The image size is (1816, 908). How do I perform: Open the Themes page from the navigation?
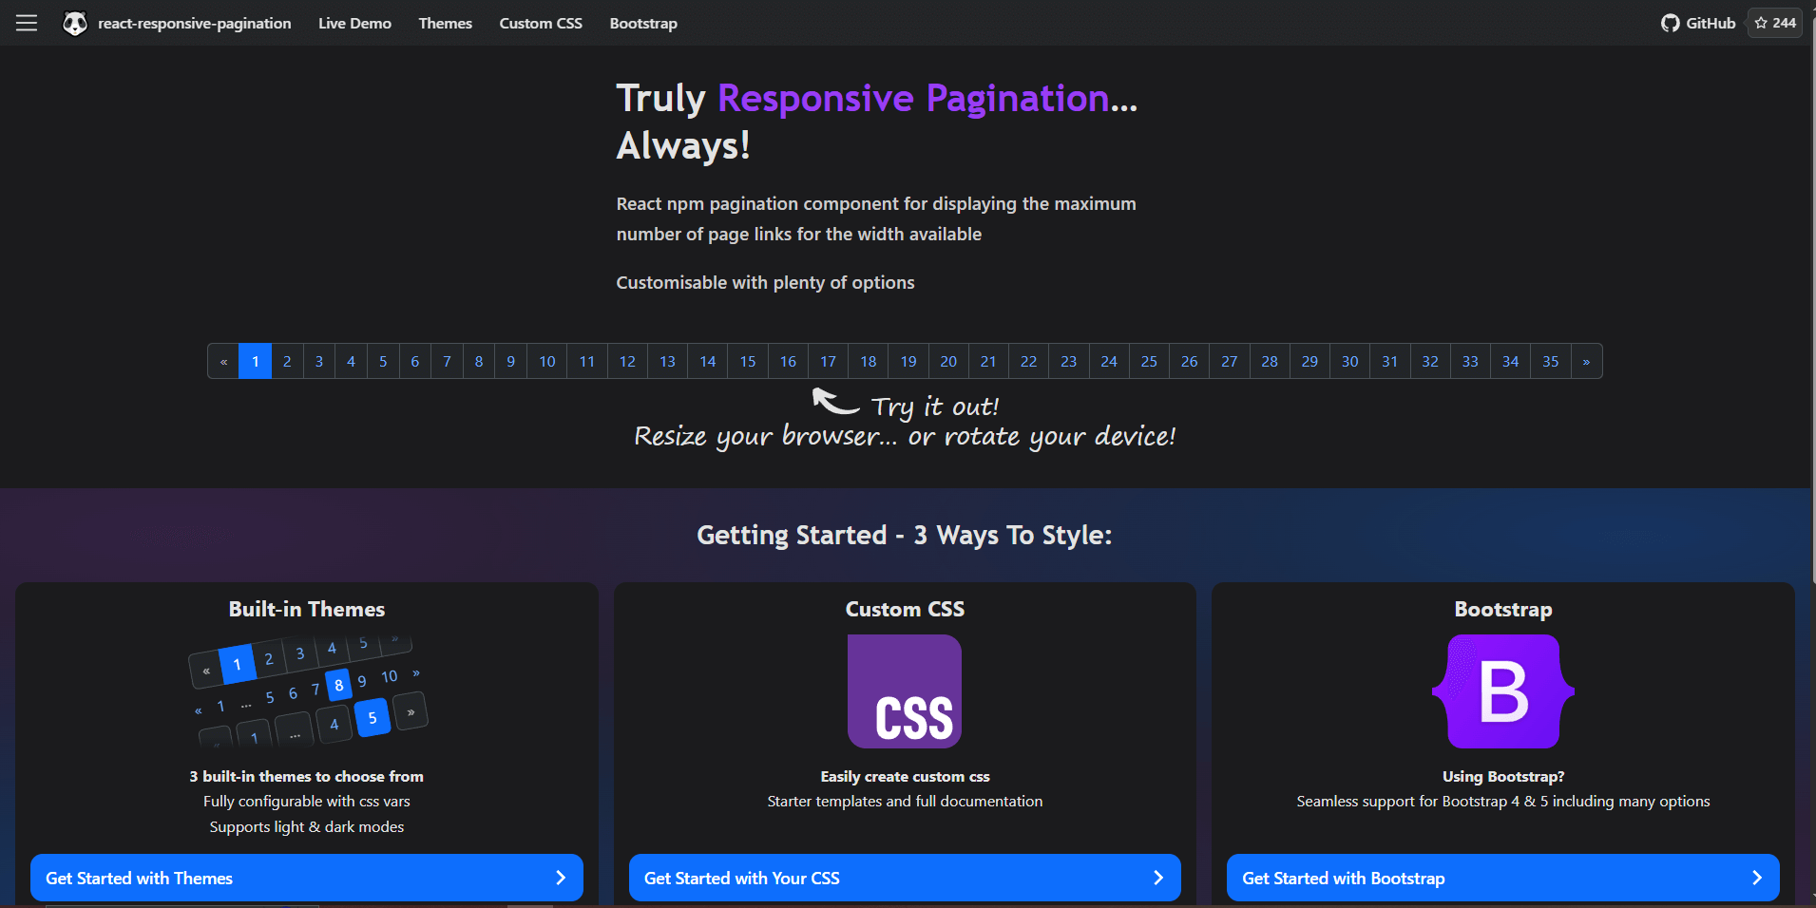coord(445,23)
